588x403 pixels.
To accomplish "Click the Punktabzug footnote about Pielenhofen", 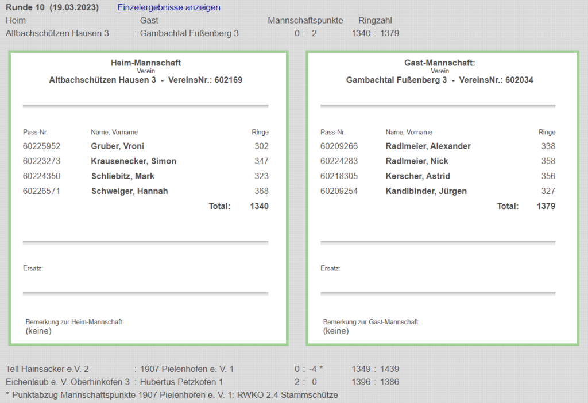I will tap(171, 395).
